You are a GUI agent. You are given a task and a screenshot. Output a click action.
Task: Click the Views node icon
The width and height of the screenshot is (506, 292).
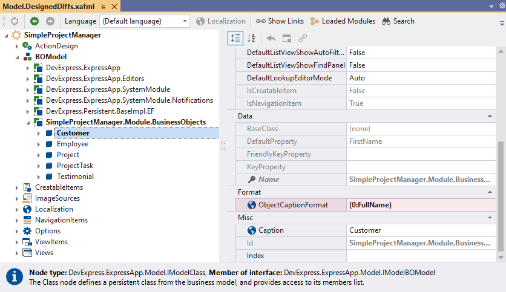coord(27,253)
